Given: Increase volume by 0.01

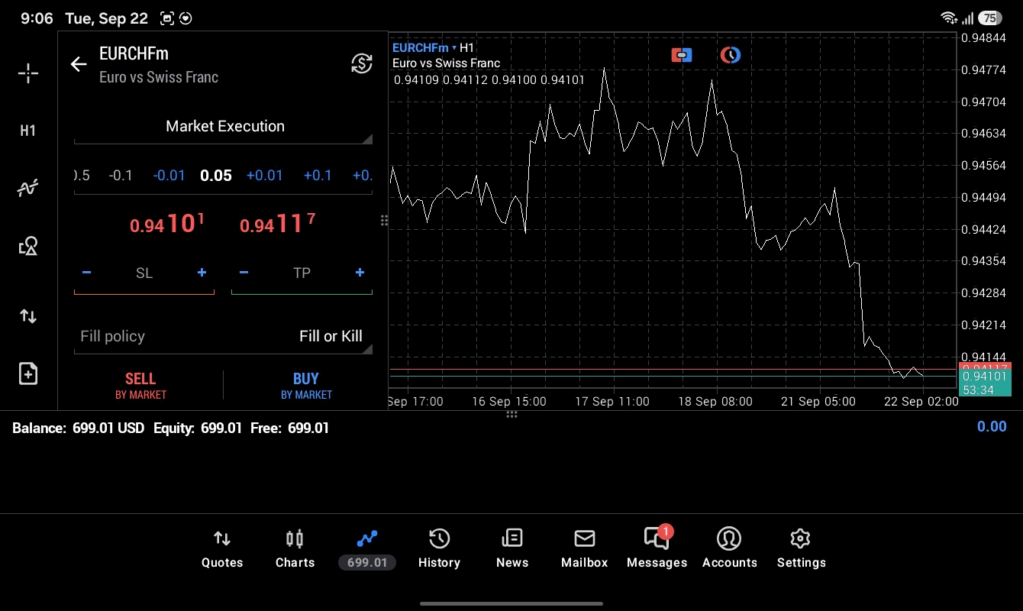Looking at the screenshot, I should (264, 176).
